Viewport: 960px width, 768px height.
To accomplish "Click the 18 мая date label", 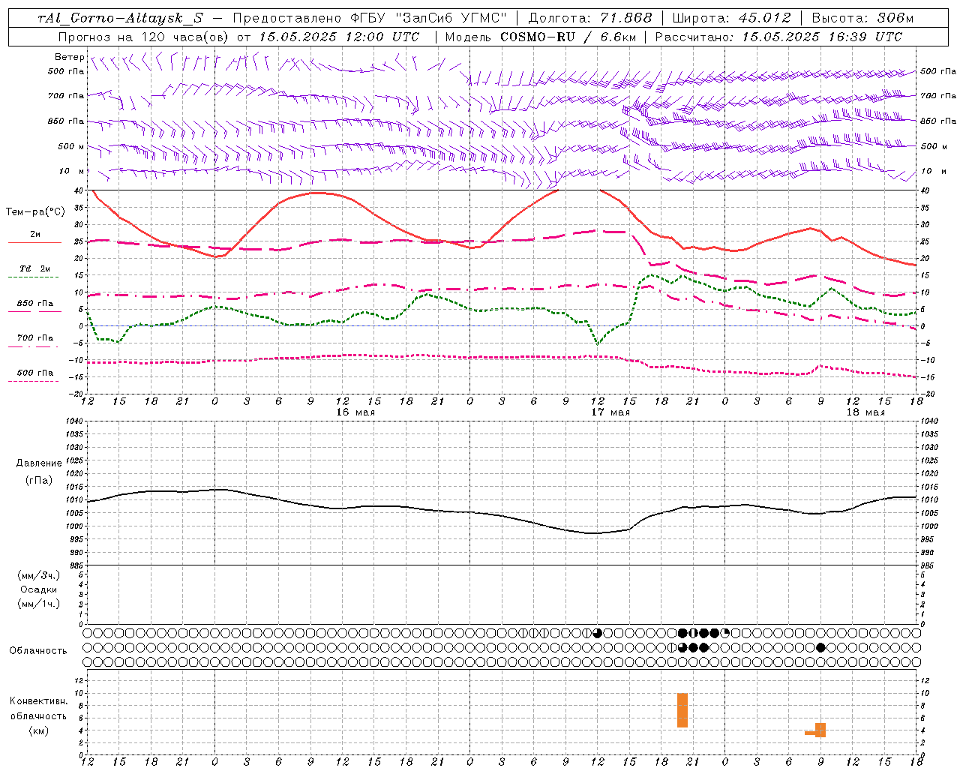I will [x=865, y=412].
